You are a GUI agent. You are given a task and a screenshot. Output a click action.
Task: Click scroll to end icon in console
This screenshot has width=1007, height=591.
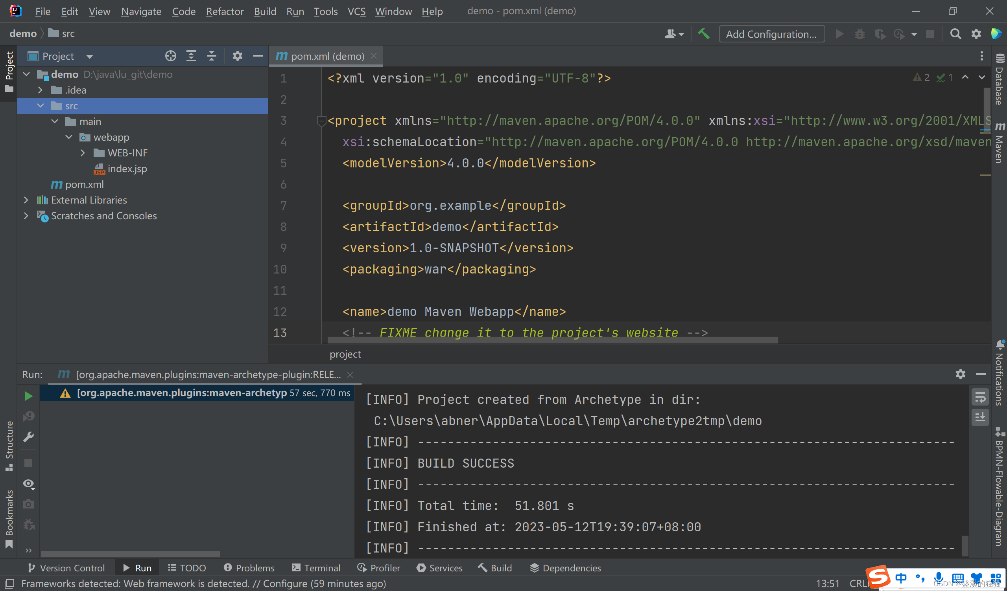[x=980, y=417]
